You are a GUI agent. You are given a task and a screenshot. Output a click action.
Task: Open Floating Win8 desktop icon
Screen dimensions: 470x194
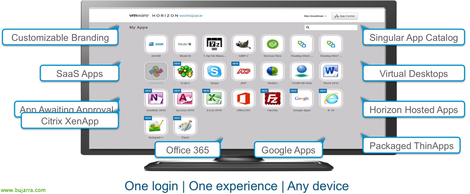tap(302, 44)
